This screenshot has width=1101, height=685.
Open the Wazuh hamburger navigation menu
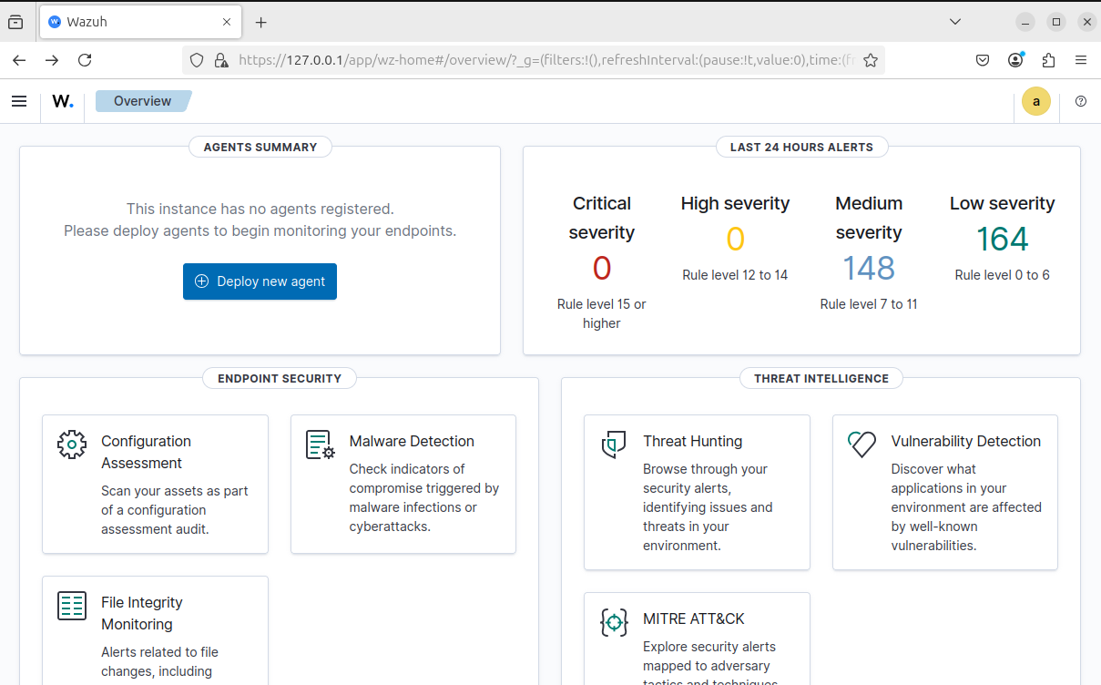coord(19,101)
